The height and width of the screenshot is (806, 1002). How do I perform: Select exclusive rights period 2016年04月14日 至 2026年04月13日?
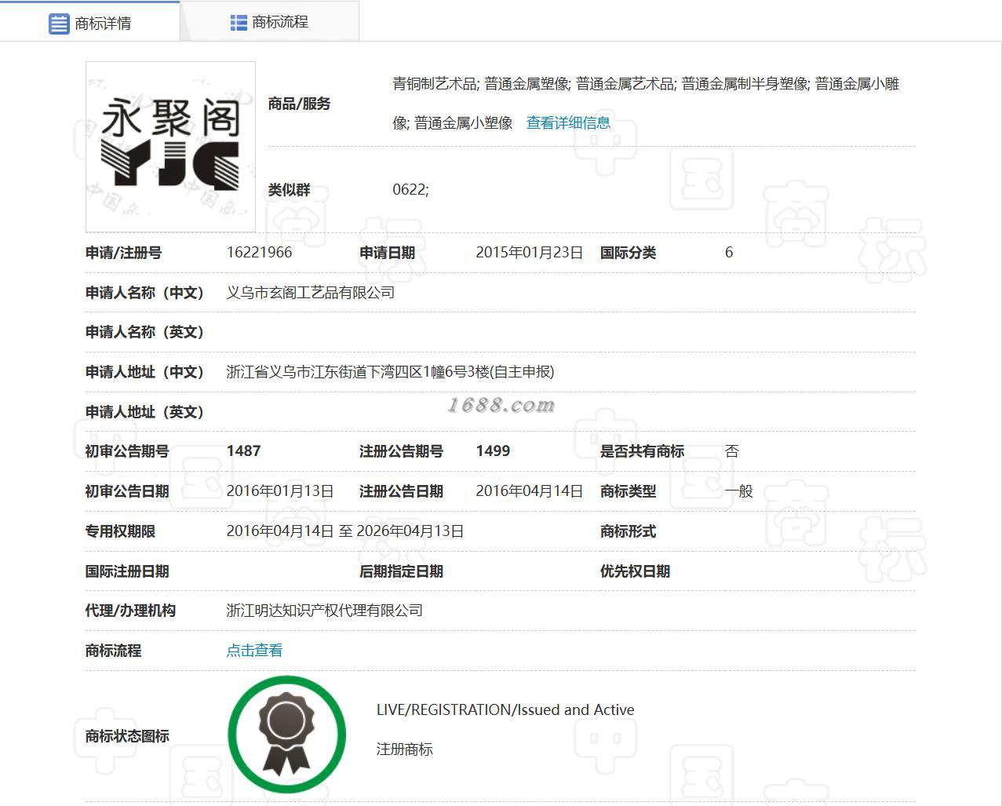click(x=345, y=531)
